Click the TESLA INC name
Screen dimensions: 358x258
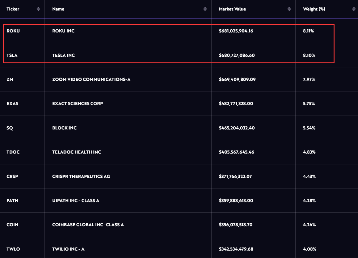click(x=64, y=55)
